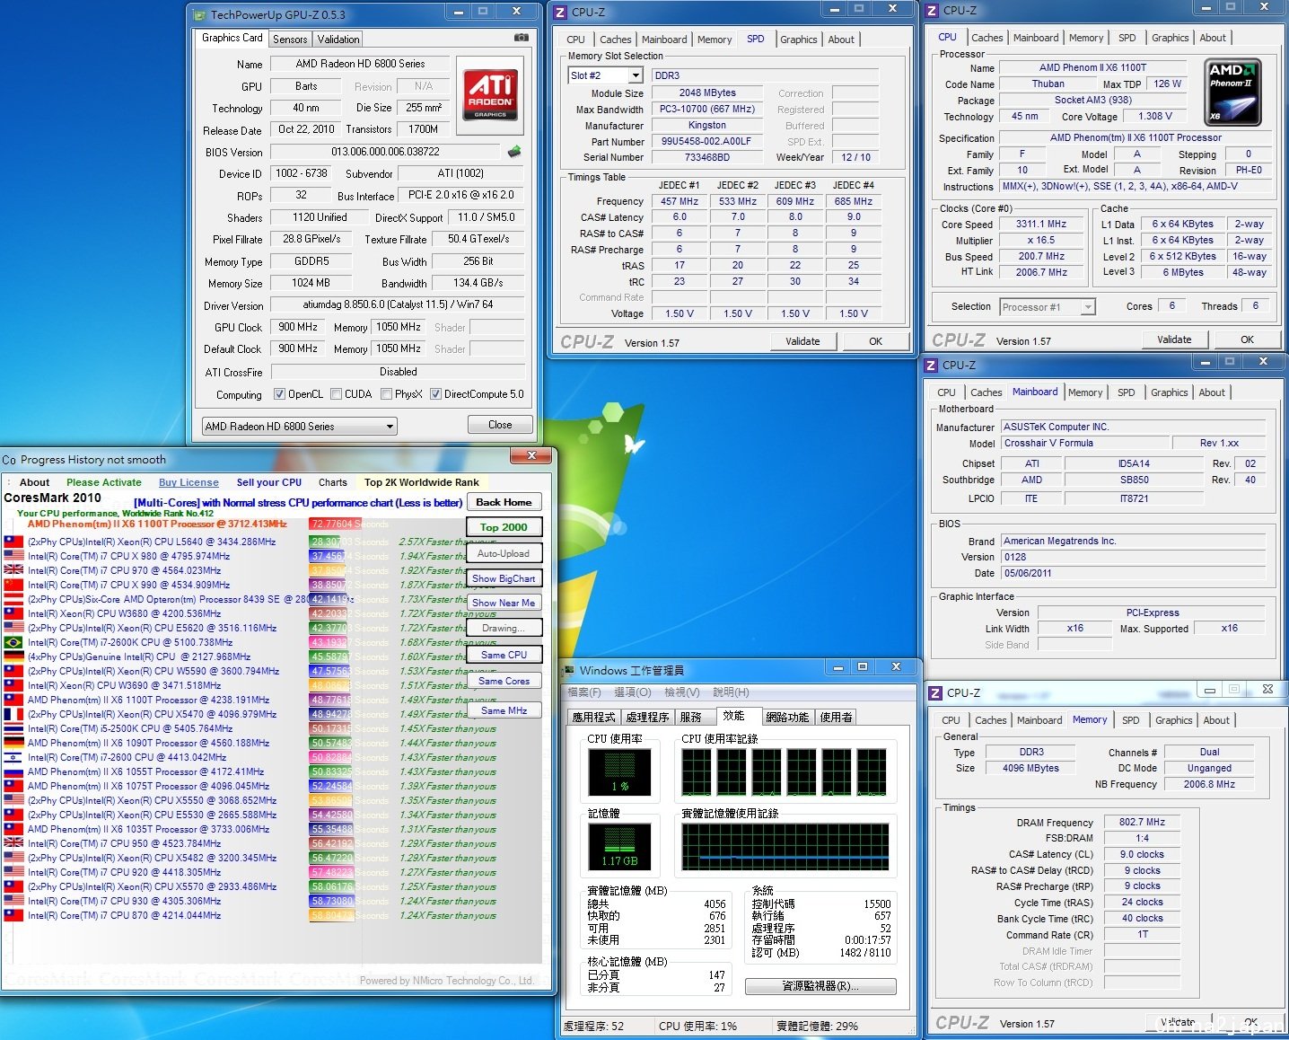Click the CPU-Z Memory window title icon
Viewport: 1289px width, 1040px height.
pyautogui.click(x=936, y=692)
